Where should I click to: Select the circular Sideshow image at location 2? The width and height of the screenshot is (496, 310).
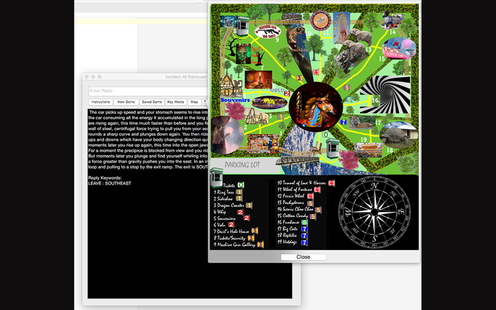tap(226, 135)
